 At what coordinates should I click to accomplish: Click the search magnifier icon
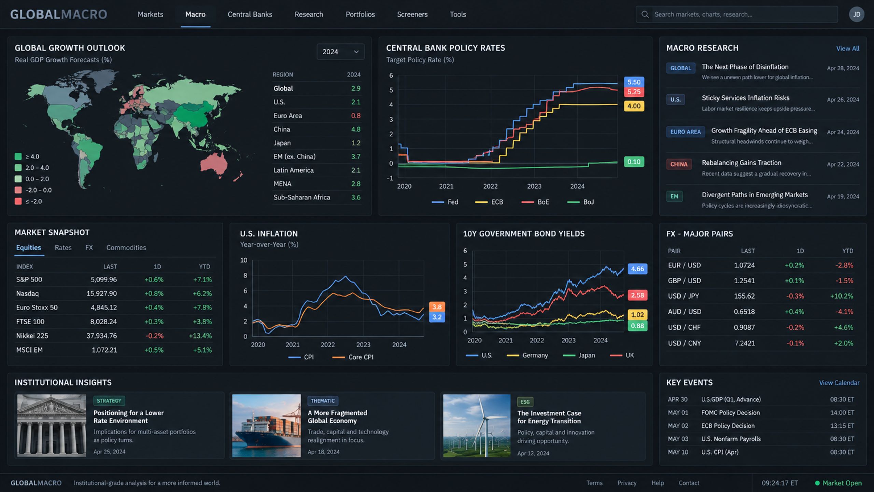645,14
